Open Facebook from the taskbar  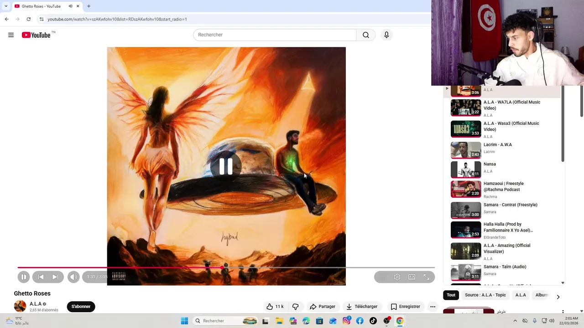(360, 321)
